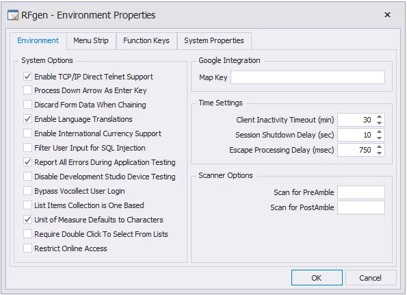Decrease Session Shutdown Delay with down arrow

click(x=379, y=138)
